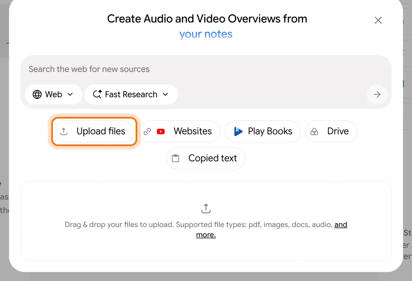Click the upload icon on Upload files
Viewport: 412px width, 281px height.
pos(64,132)
